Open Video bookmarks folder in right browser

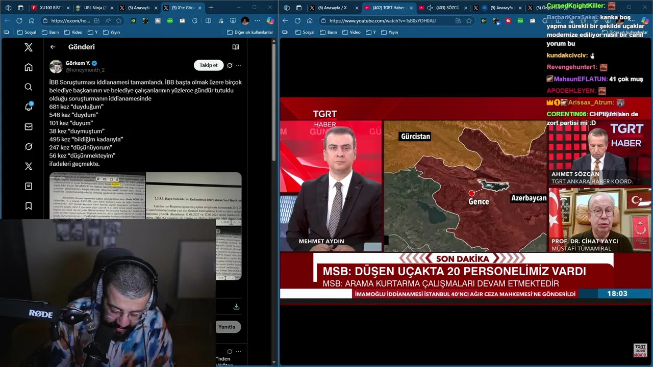(x=351, y=32)
